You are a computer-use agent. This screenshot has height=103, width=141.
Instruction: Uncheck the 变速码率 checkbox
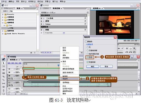88,62
